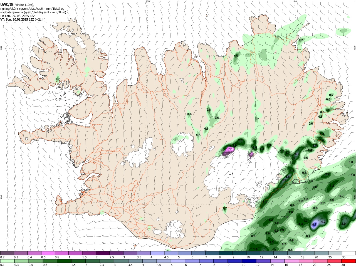Click the 3.9 precipitation value
The width and height of the screenshot is (356, 267).
[284, 180]
